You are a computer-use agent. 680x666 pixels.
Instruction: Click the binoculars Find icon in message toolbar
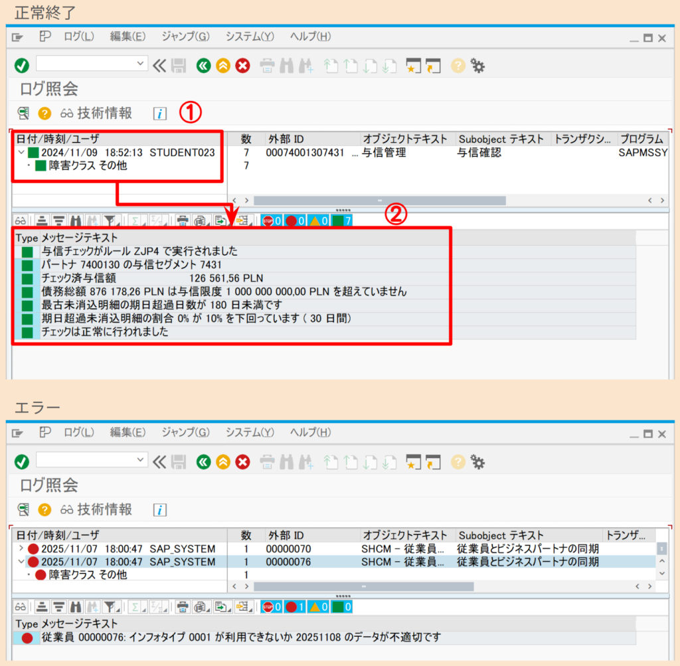[x=76, y=220]
